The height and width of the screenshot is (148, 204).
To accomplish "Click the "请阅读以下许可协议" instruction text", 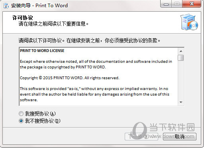I will point(89,40).
